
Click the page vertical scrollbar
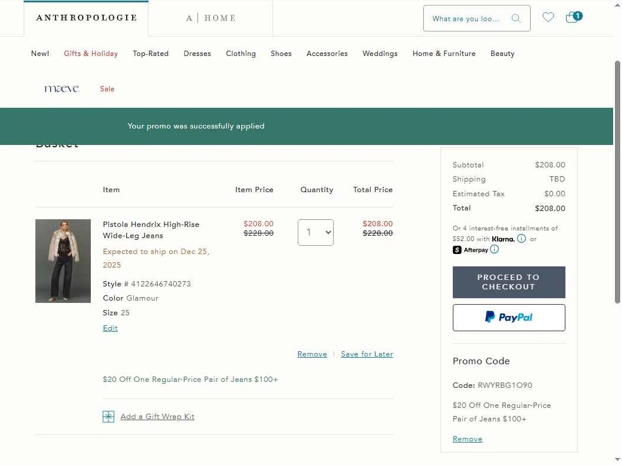[x=617, y=182]
